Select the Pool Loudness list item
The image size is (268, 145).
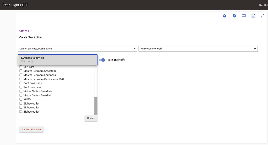[32, 87]
